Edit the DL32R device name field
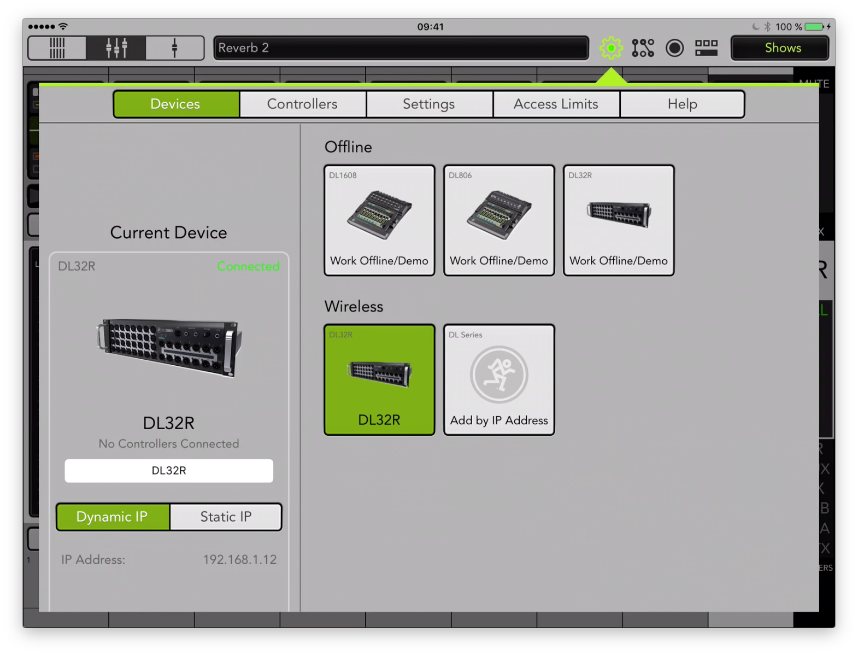 pos(169,471)
